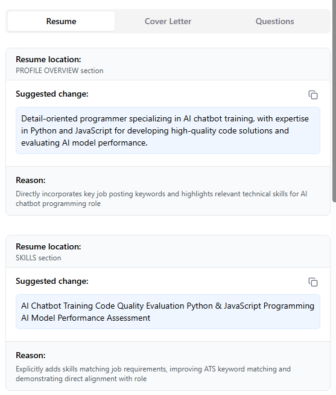This screenshot has height=395, width=336.
Task: Click the Suggested change heading in the skills card
Action: point(52,281)
